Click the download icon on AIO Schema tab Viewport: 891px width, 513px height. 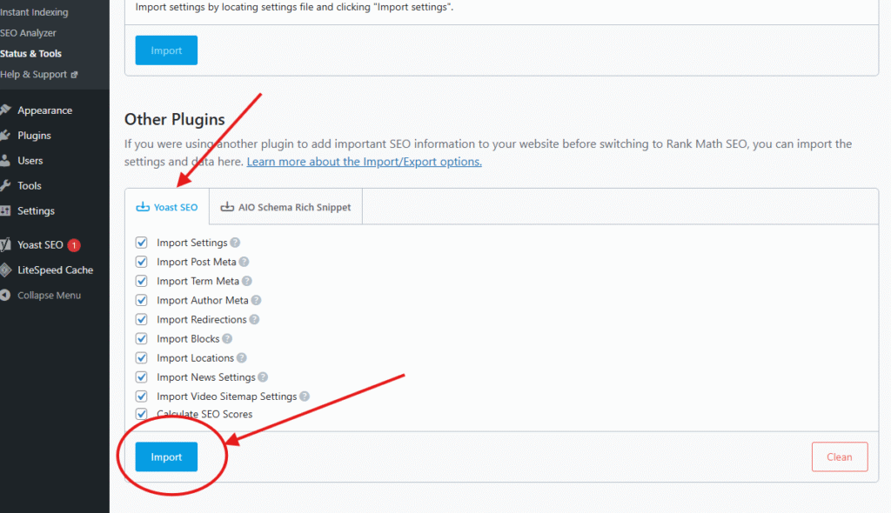point(227,207)
